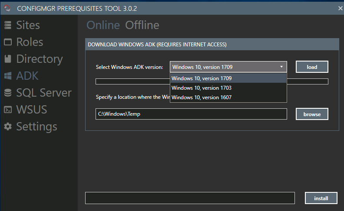Click the load button
344x211 pixels.
312,67
